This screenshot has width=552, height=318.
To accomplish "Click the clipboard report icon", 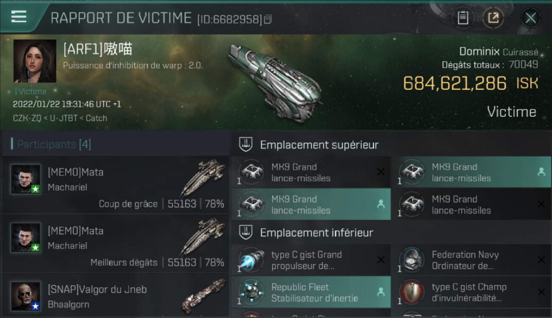I will (463, 18).
